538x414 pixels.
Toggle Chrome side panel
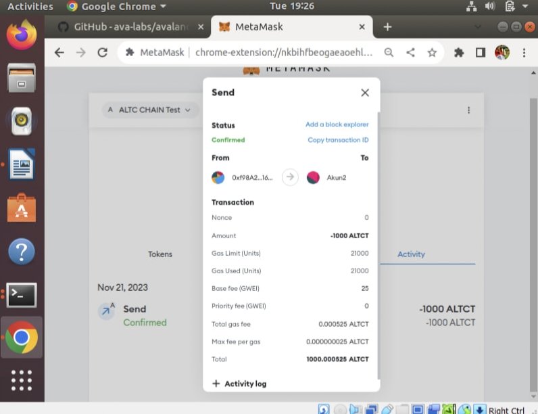point(481,53)
